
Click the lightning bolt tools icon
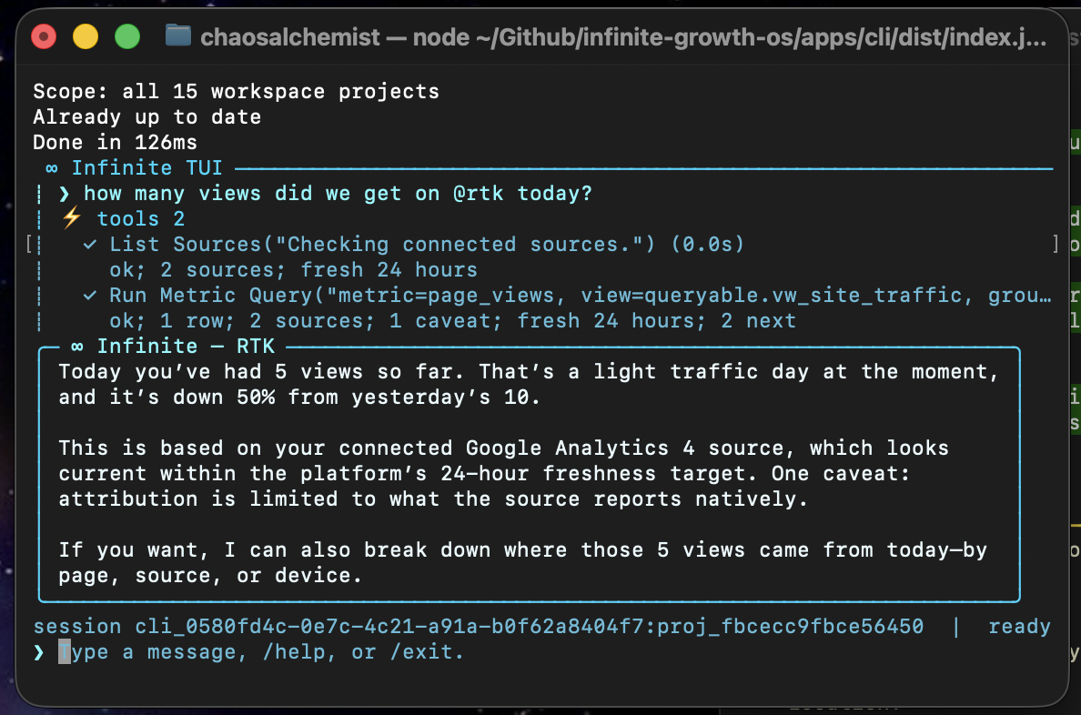tap(72, 218)
